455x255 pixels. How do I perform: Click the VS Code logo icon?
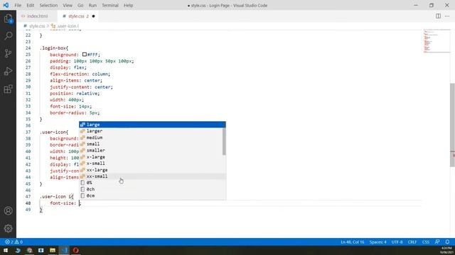click(6, 5)
